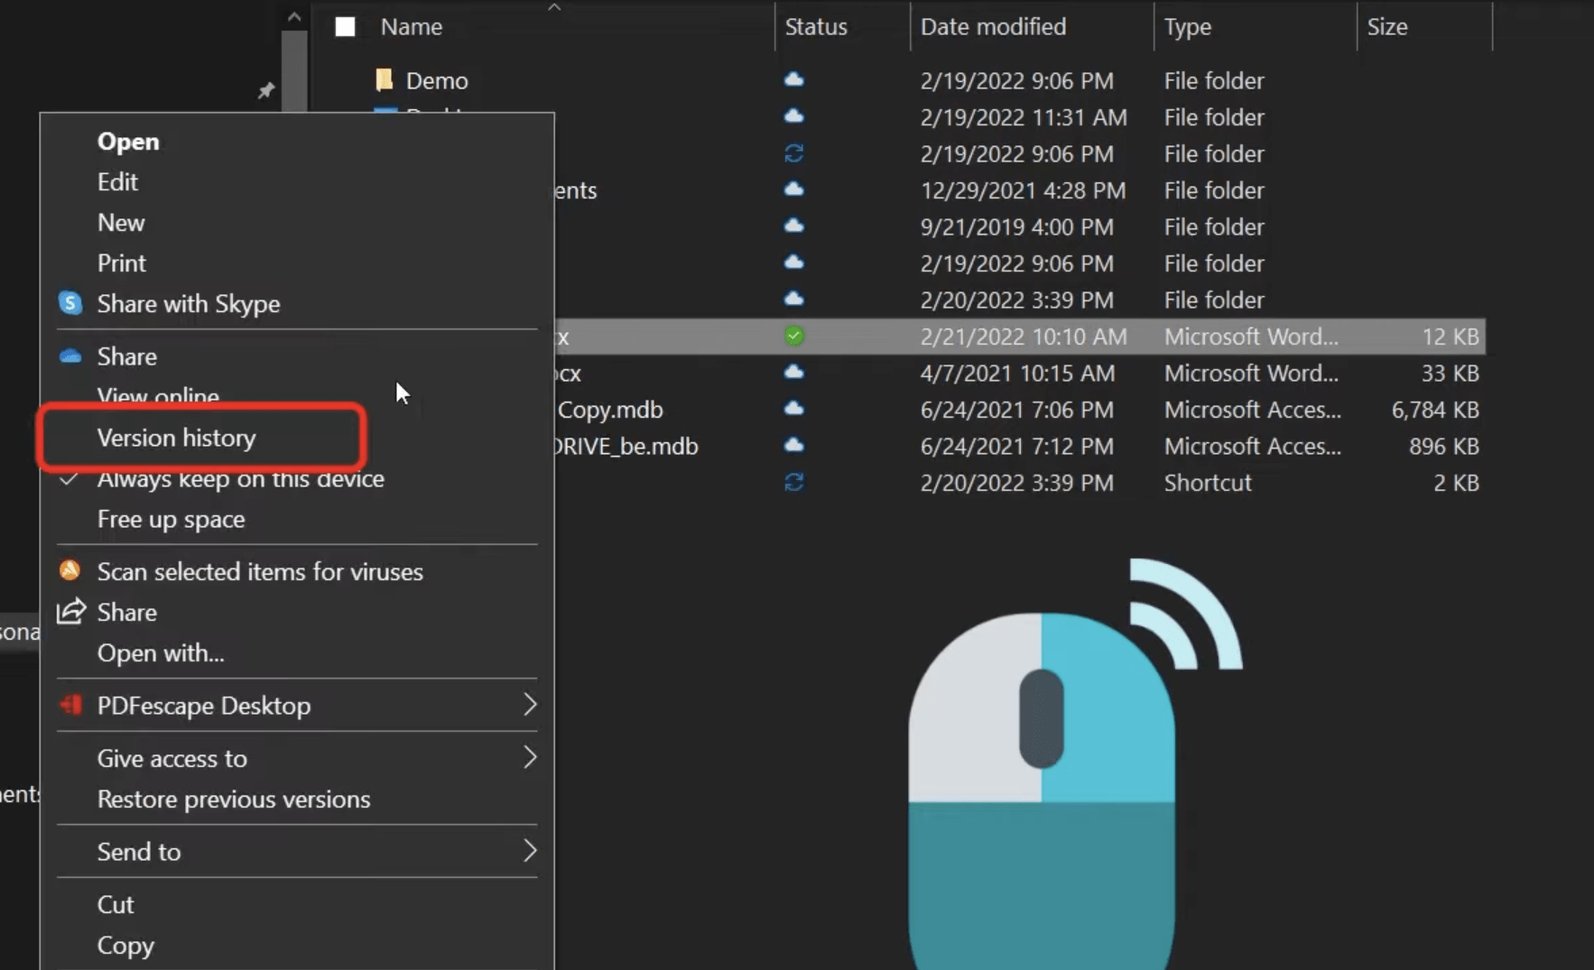Click cloud icon in 12/29/2021 folder row
The width and height of the screenshot is (1594, 970).
(793, 189)
